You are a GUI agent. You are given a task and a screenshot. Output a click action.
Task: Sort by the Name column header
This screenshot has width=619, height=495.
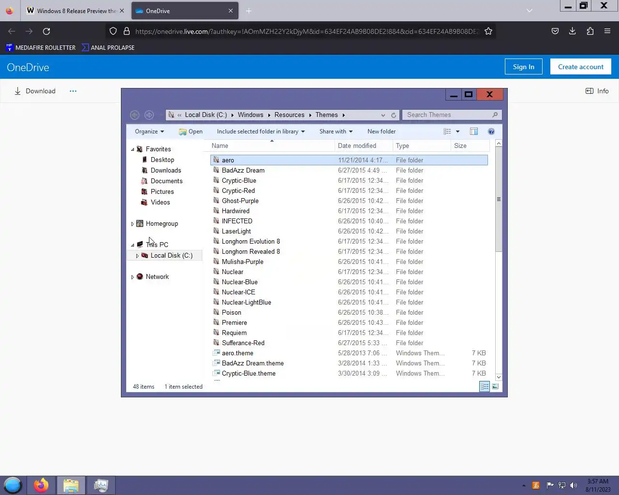[272, 146]
